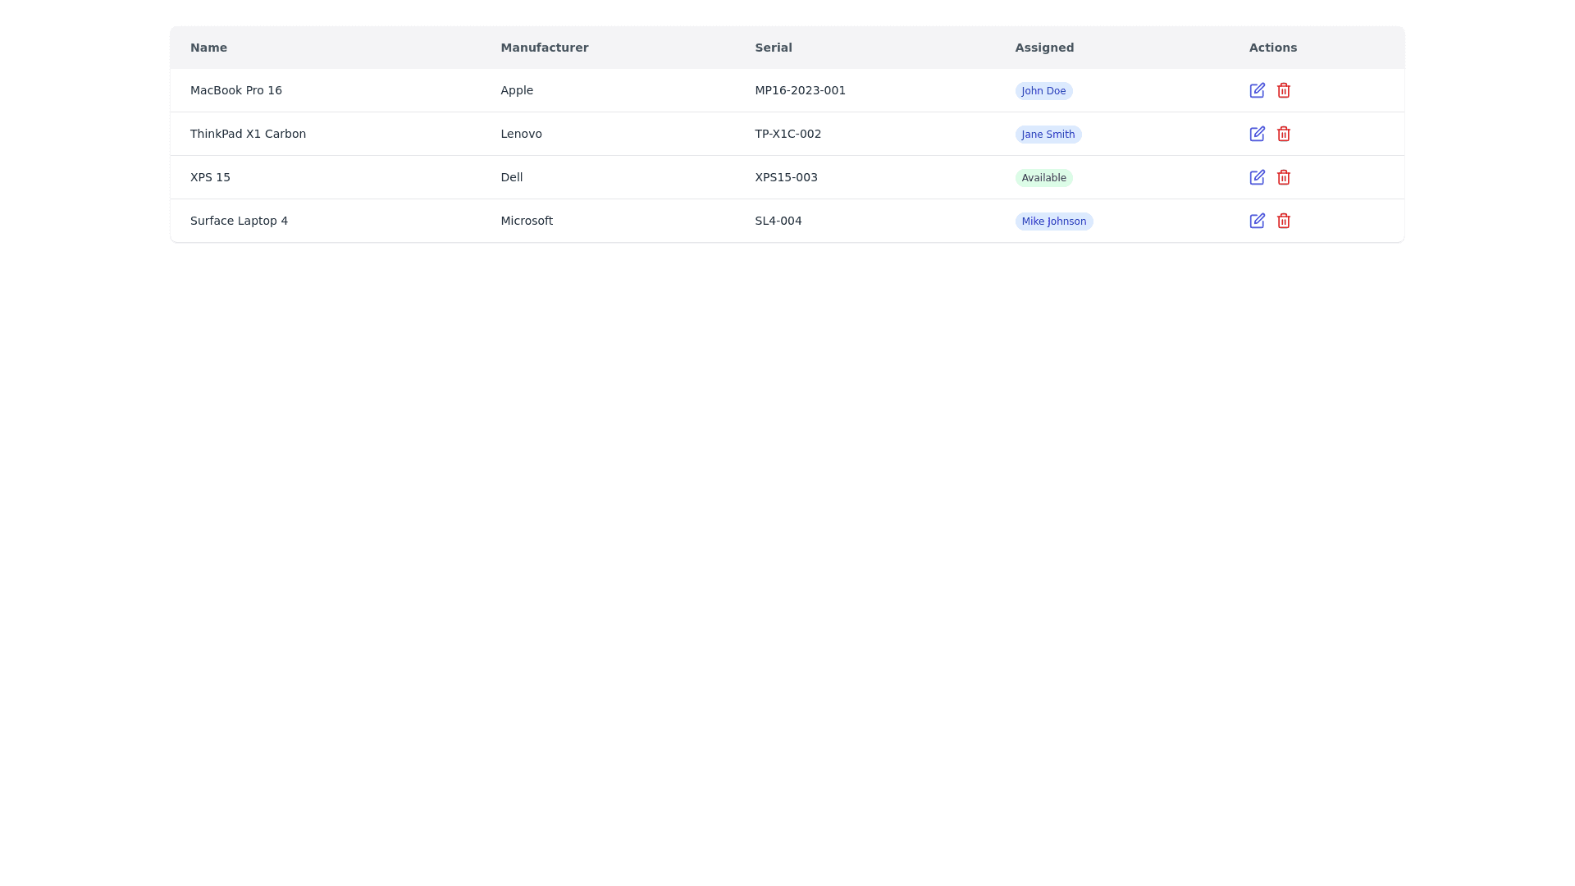The width and height of the screenshot is (1575, 886).
Task: Edit the XPS 15 entry
Action: coord(1257,177)
